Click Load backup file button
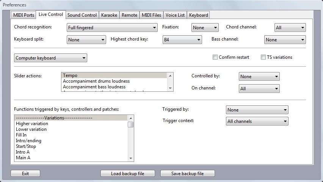 tap(127, 174)
